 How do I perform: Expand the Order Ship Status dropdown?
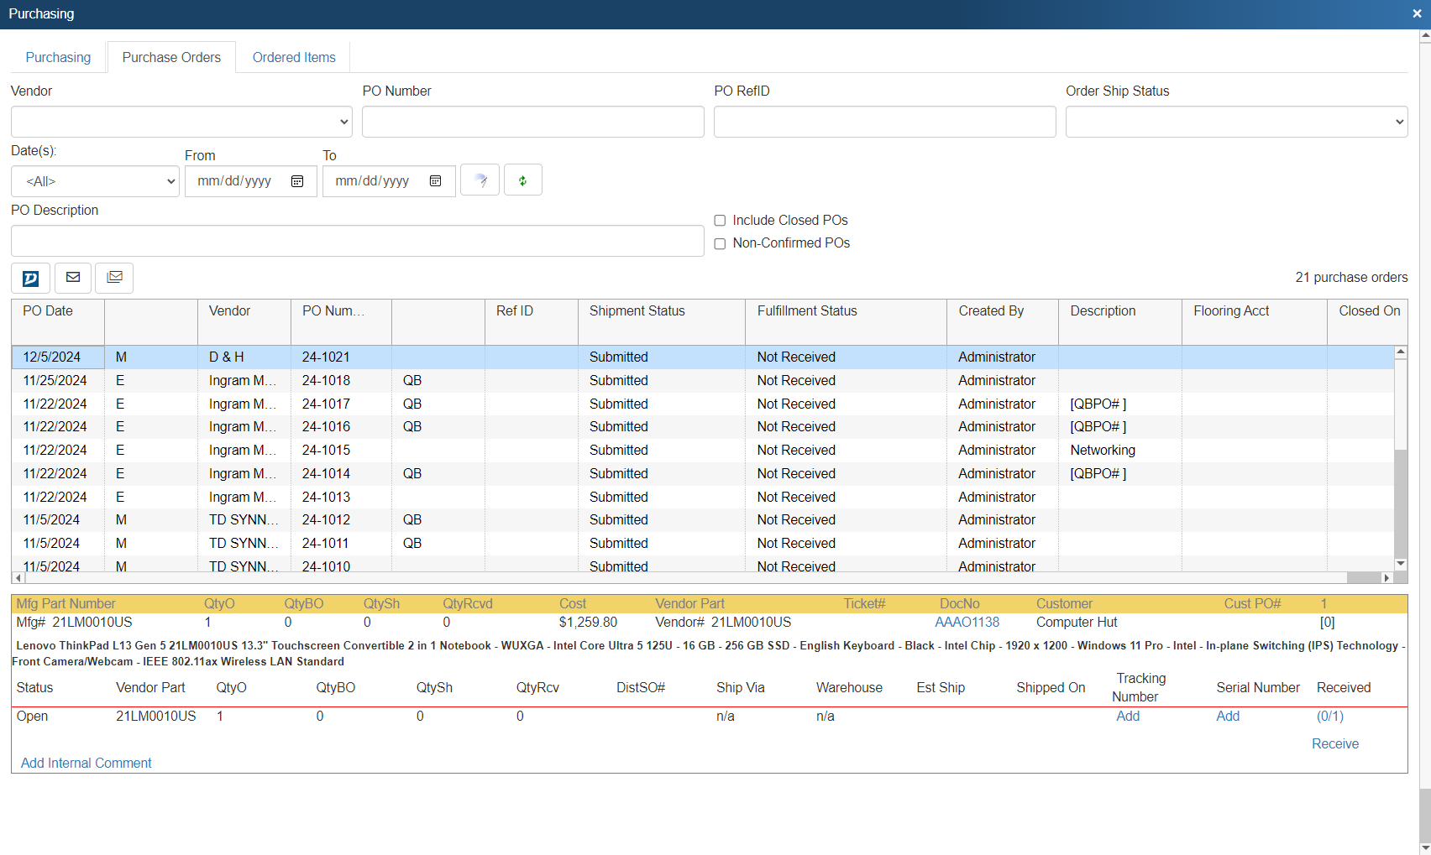click(x=1236, y=122)
